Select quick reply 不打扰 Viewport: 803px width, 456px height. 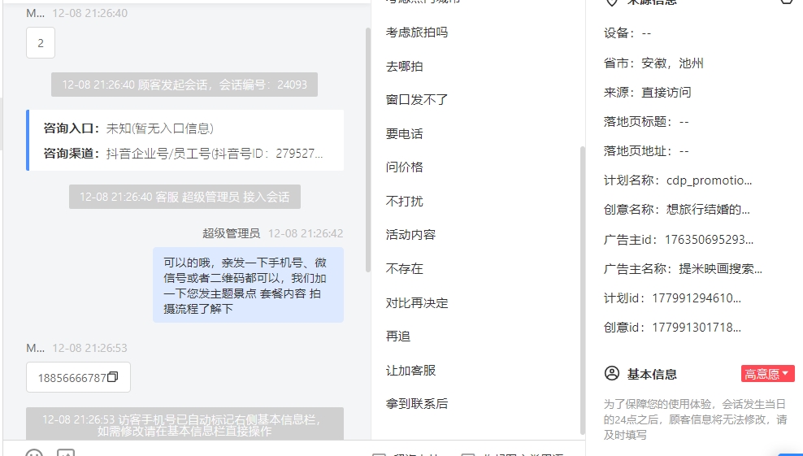(x=404, y=201)
